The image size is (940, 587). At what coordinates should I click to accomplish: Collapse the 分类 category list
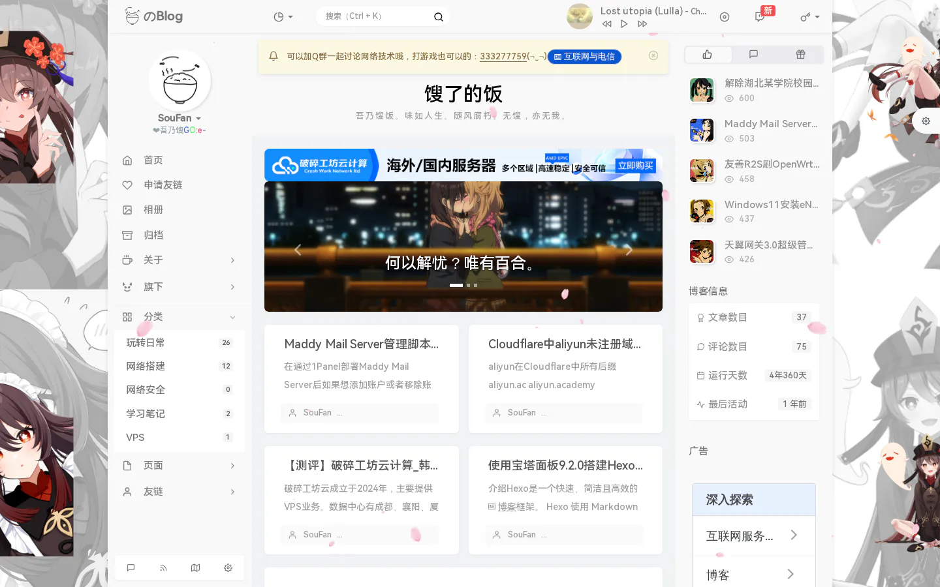pos(232,317)
